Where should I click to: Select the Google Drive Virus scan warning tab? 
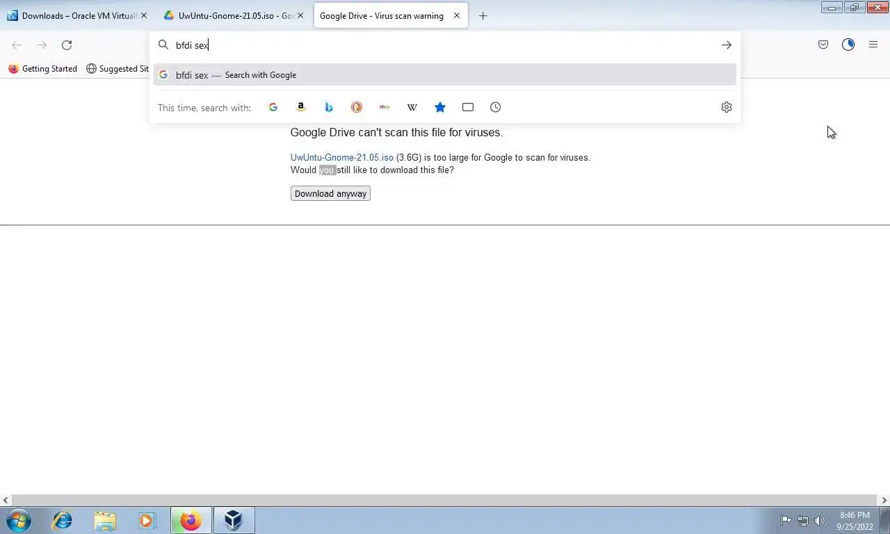(x=391, y=15)
